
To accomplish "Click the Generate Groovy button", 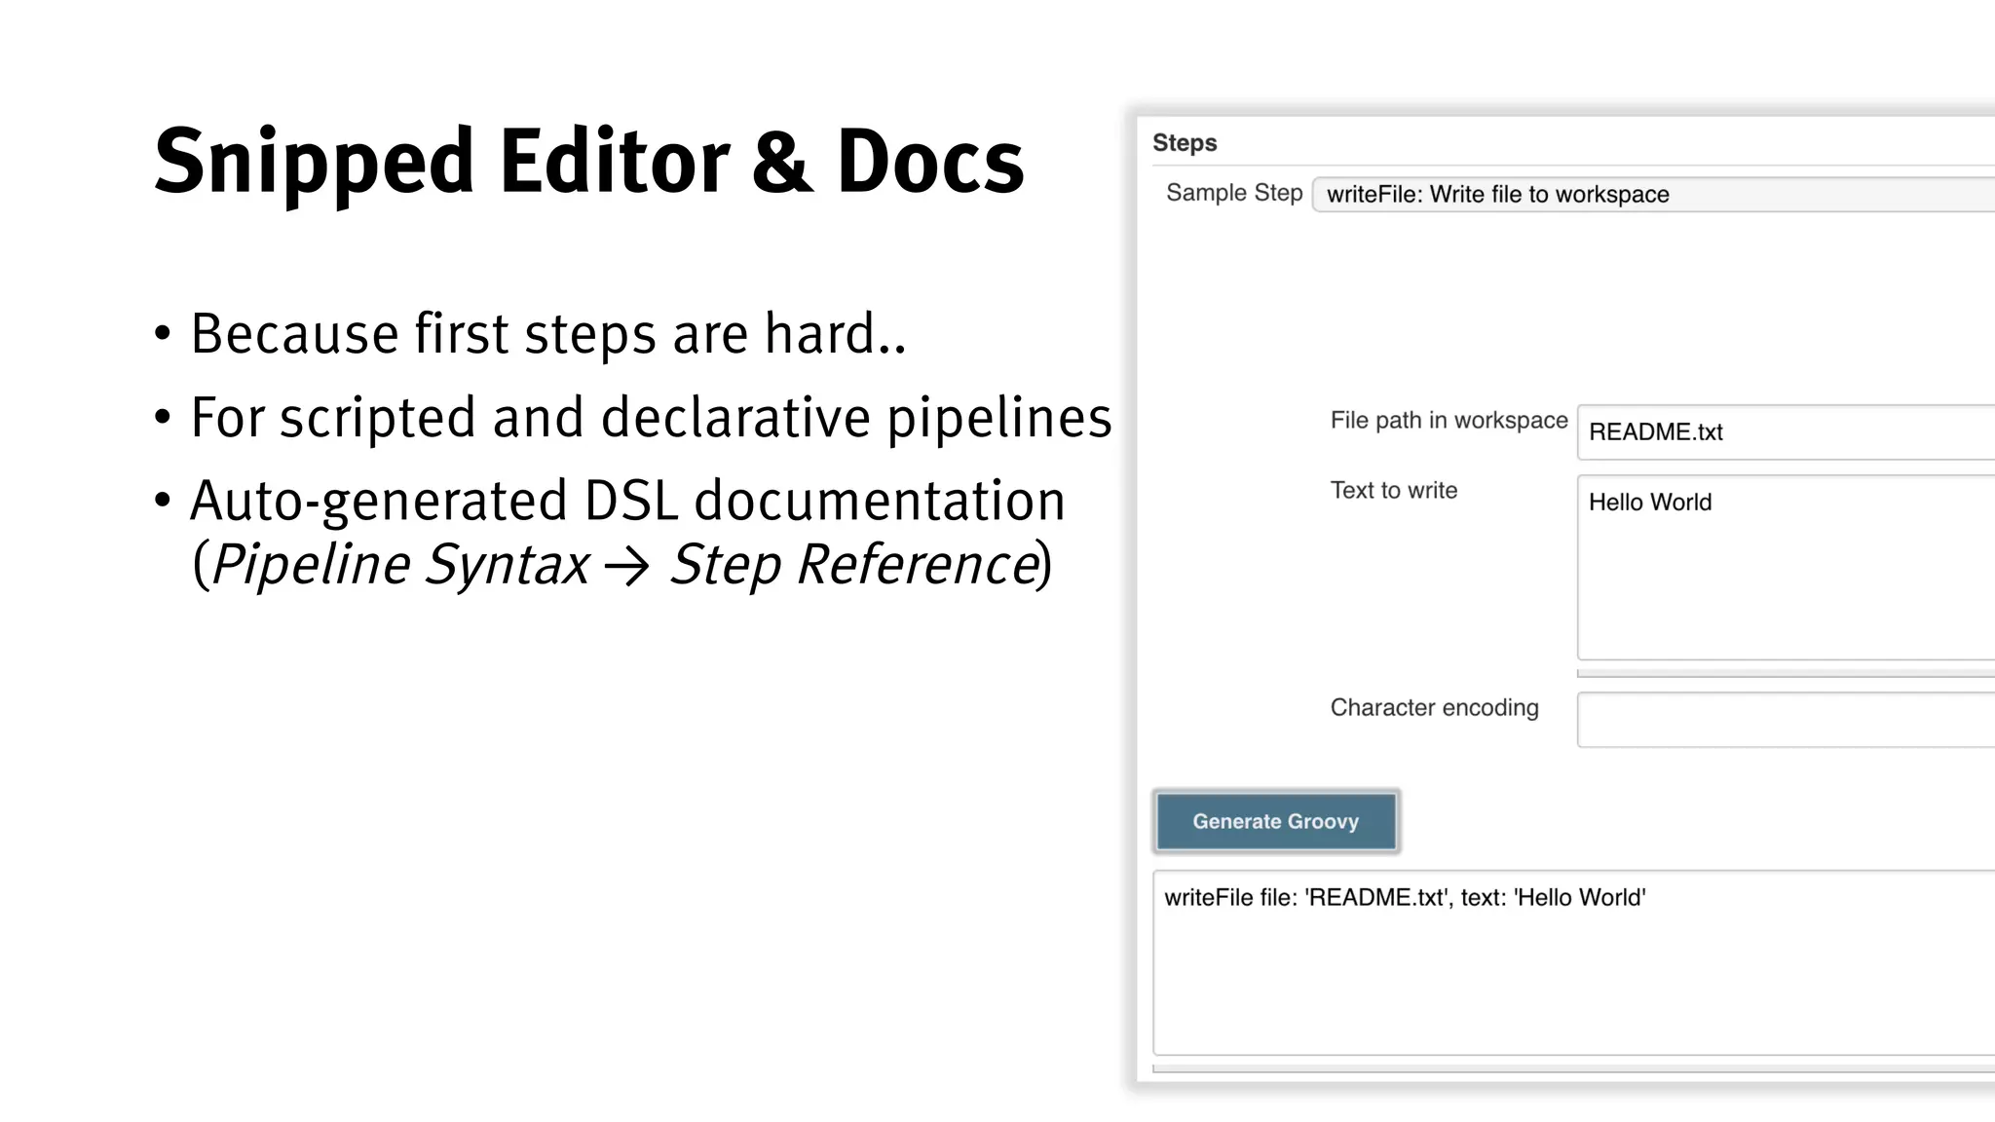I will (1276, 822).
